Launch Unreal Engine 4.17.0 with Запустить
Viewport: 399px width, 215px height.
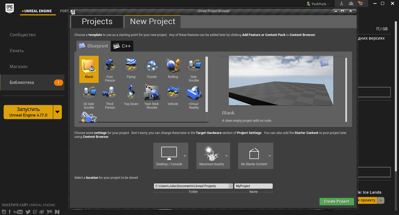[x=28, y=112]
